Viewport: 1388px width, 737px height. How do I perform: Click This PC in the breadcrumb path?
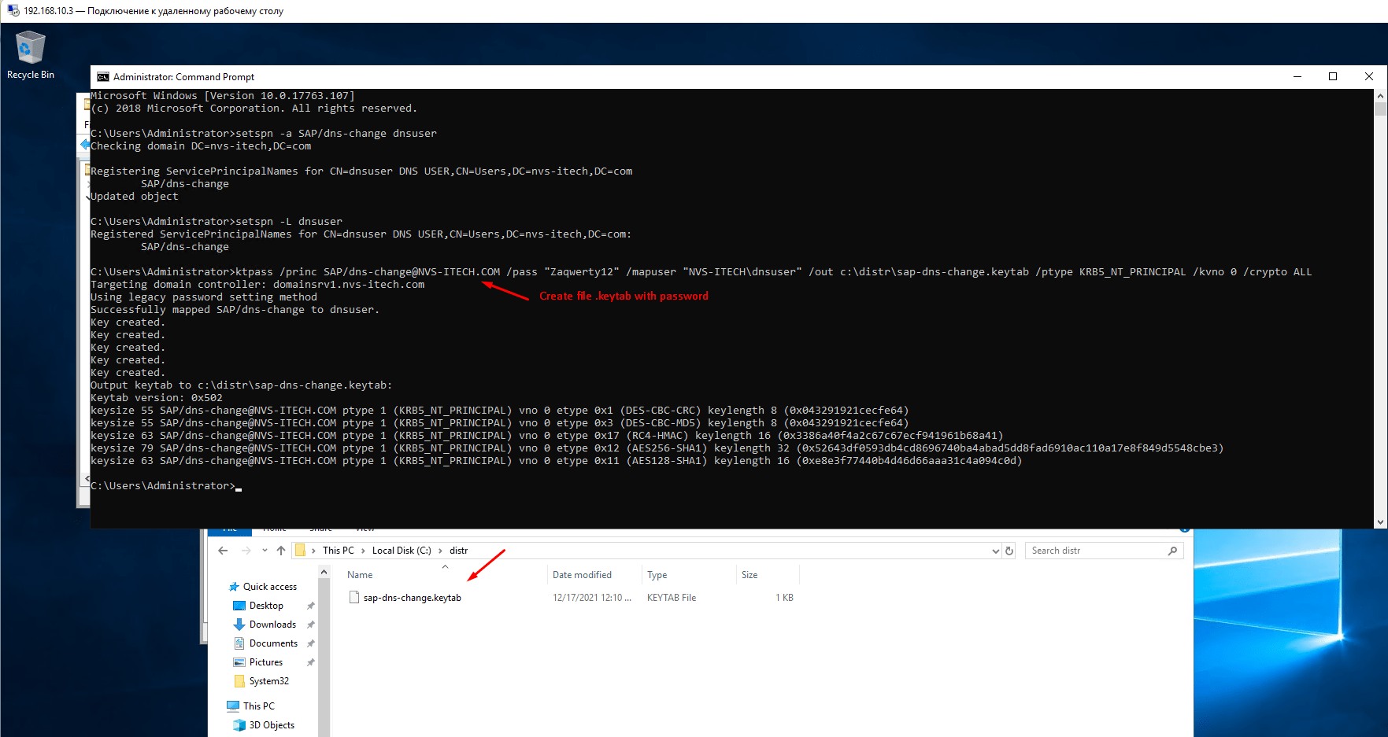pyautogui.click(x=338, y=550)
